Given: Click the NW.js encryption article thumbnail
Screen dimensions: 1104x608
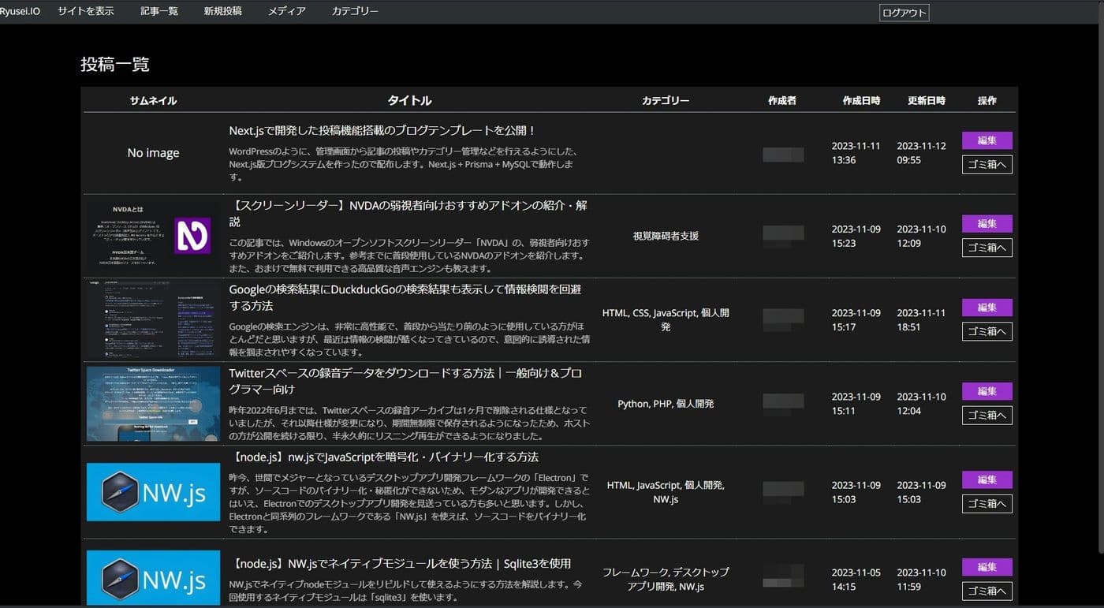Looking at the screenshot, I should coord(153,491).
